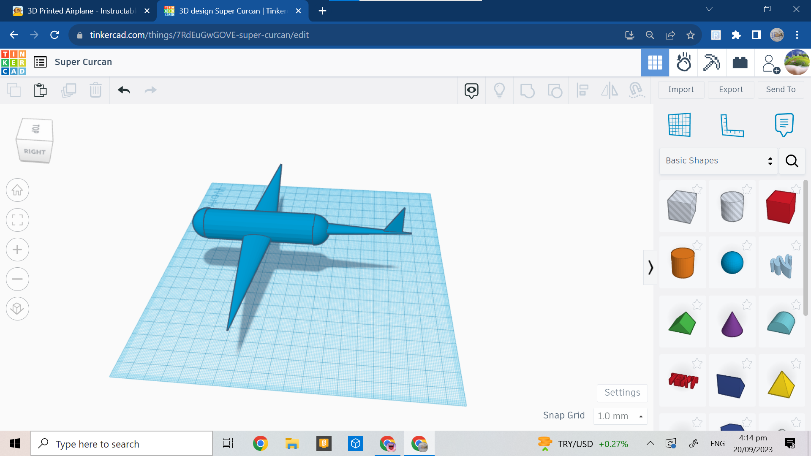
Task: Expand the Snap Grid size dropdown
Action: pyautogui.click(x=620, y=416)
